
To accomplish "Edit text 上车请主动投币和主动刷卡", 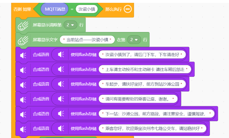I will coord(145,69).
